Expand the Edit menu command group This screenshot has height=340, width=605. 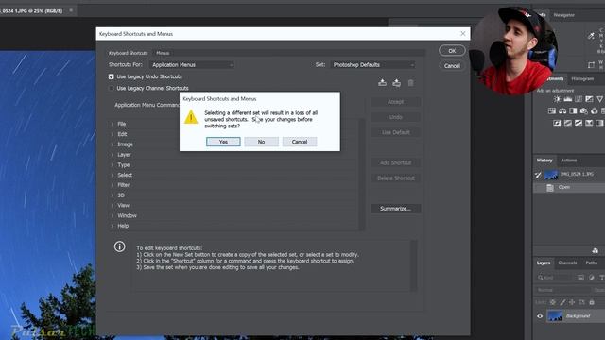pyautogui.click(x=112, y=134)
